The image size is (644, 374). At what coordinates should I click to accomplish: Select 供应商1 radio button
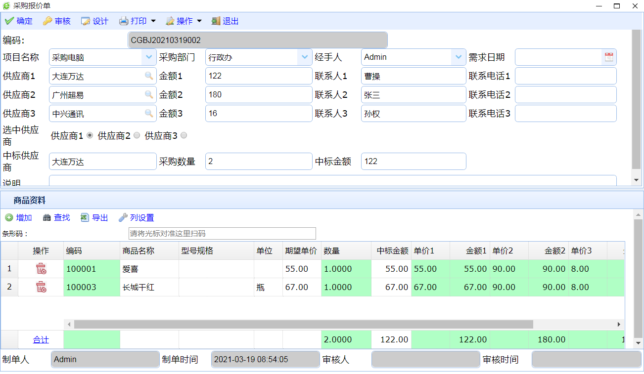click(x=90, y=135)
